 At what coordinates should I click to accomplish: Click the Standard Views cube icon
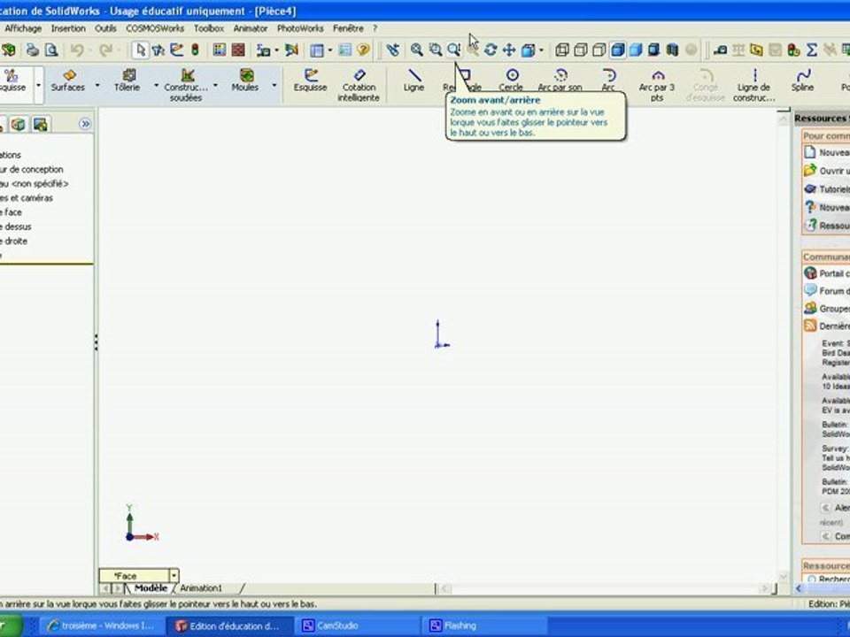[x=528, y=50]
